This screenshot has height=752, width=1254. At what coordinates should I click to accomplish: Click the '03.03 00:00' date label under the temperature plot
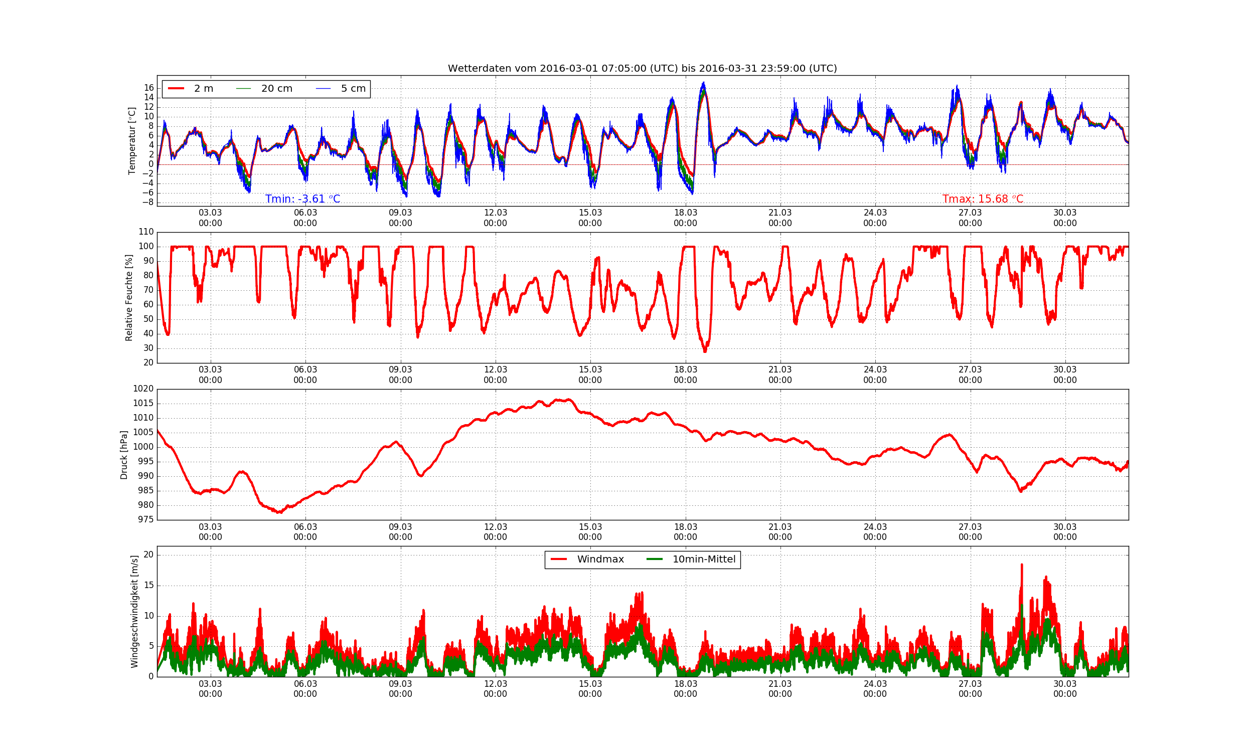tap(210, 219)
